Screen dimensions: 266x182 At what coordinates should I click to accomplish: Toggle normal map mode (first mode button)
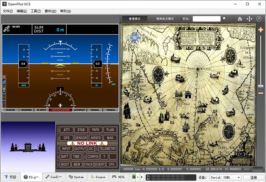135,19
